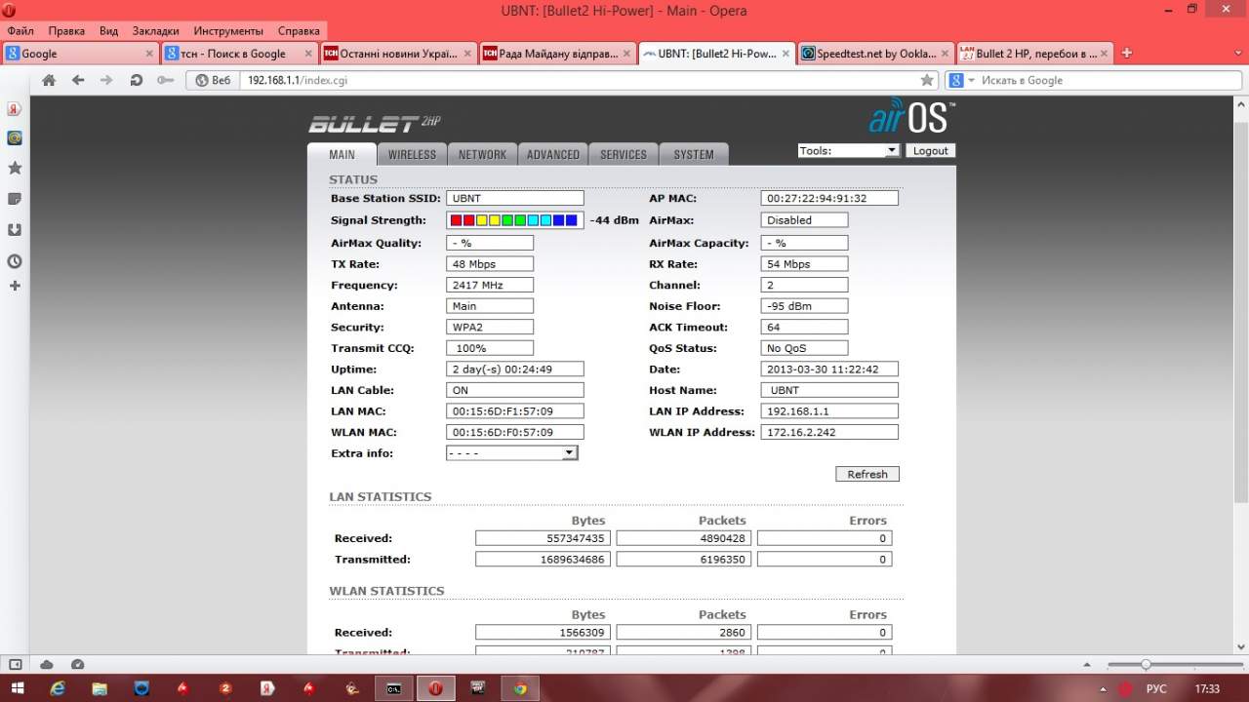The width and height of the screenshot is (1249, 702).
Task: Open the password manager key icon
Action: 165,80
